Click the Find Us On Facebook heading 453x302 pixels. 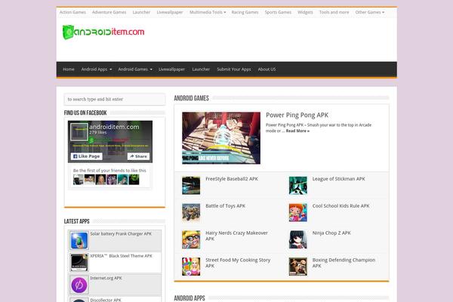coord(85,113)
